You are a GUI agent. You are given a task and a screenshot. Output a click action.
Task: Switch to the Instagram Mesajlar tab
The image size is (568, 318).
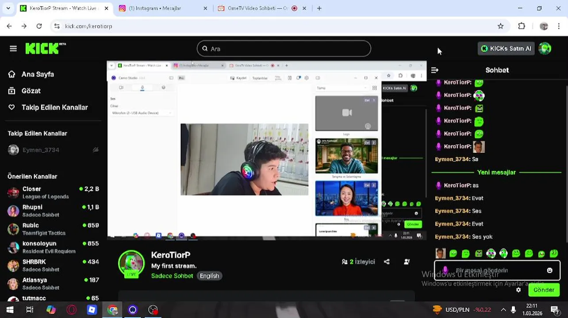(x=155, y=8)
